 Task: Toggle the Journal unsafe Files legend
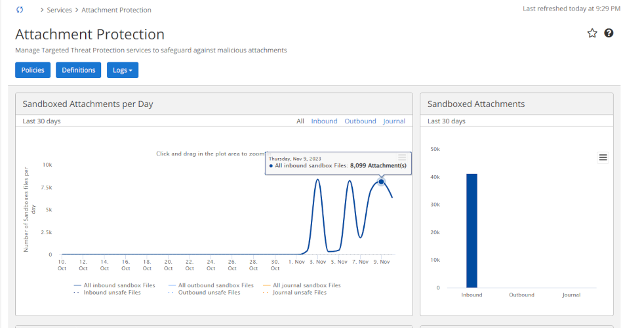click(x=295, y=292)
